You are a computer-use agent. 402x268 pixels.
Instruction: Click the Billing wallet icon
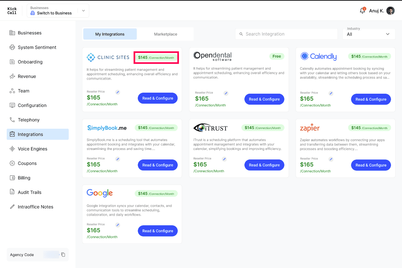click(x=12, y=177)
